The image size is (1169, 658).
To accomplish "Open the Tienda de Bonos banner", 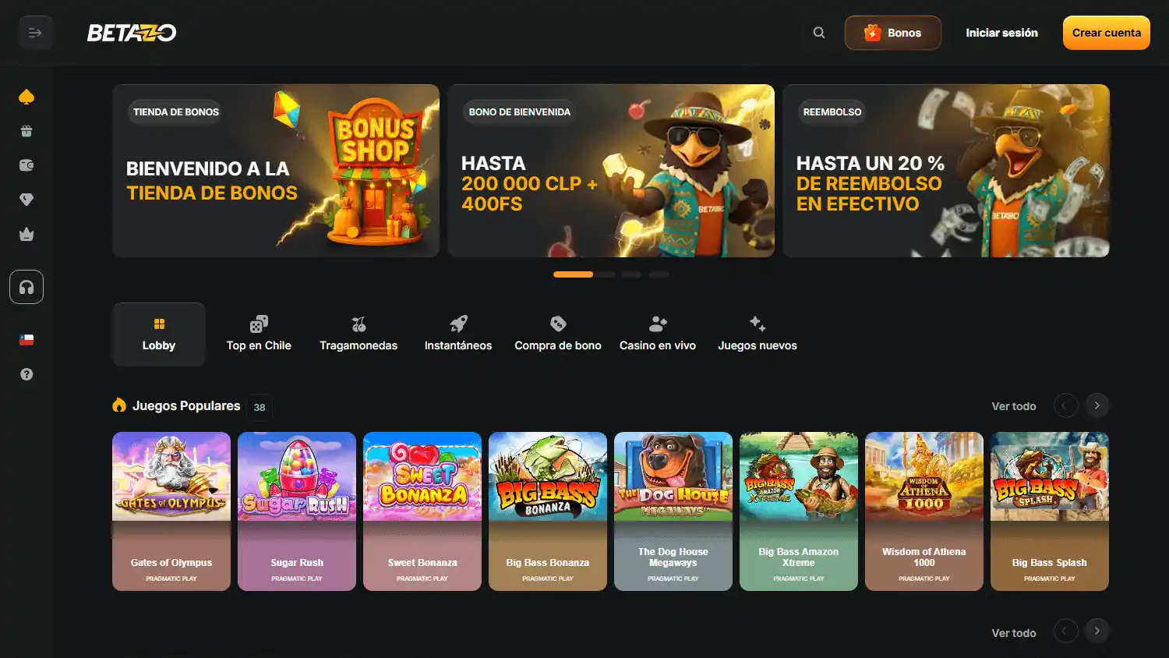I will [x=276, y=171].
